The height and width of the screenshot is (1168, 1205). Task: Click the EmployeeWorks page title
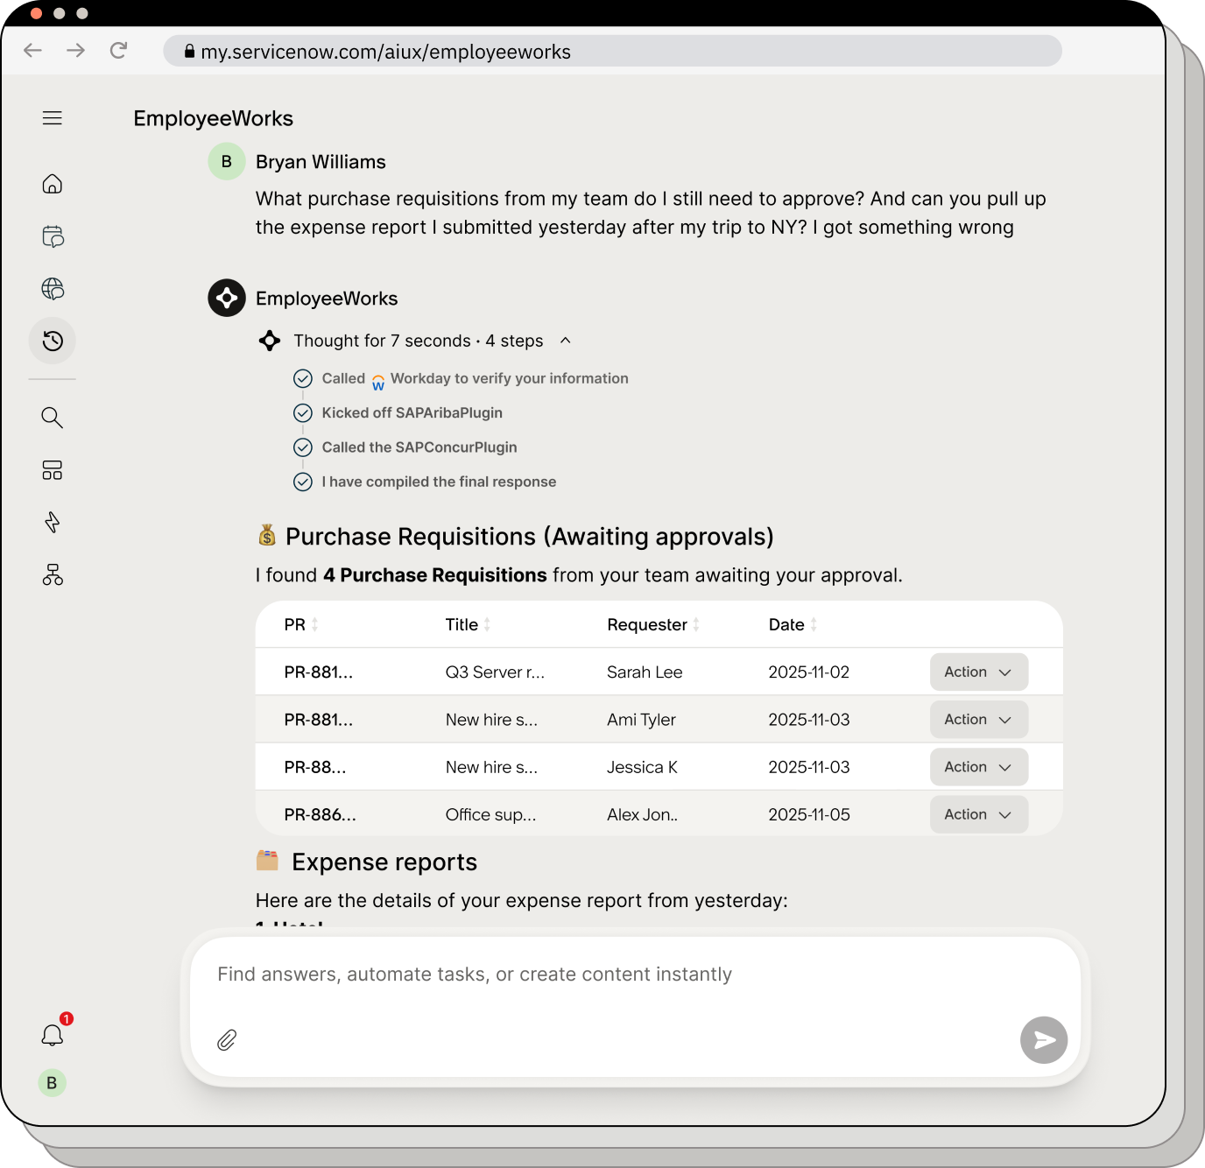pos(214,118)
